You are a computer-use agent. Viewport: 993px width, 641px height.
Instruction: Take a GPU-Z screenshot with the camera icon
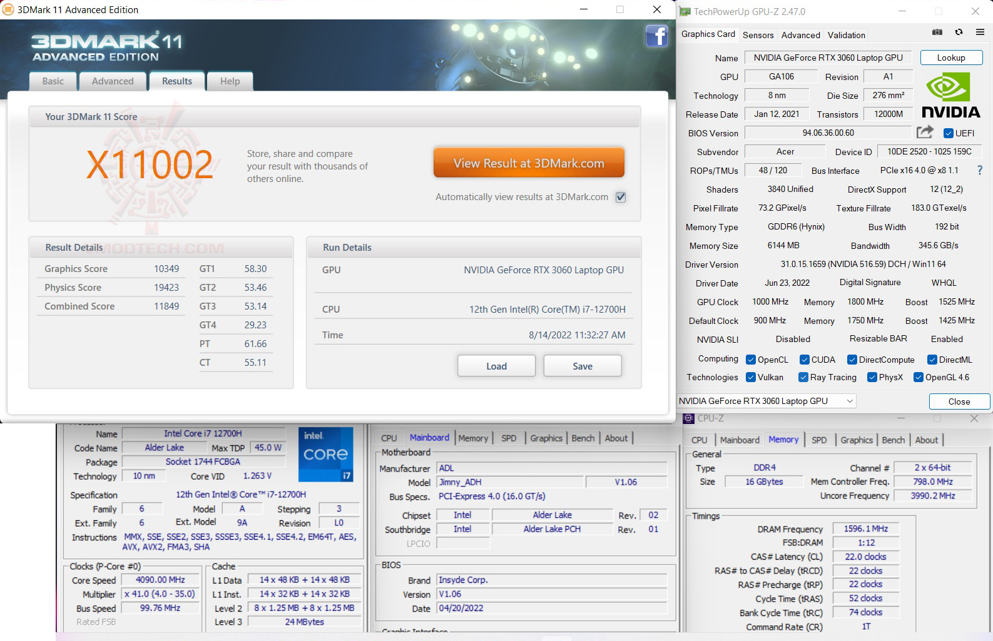pos(937,32)
